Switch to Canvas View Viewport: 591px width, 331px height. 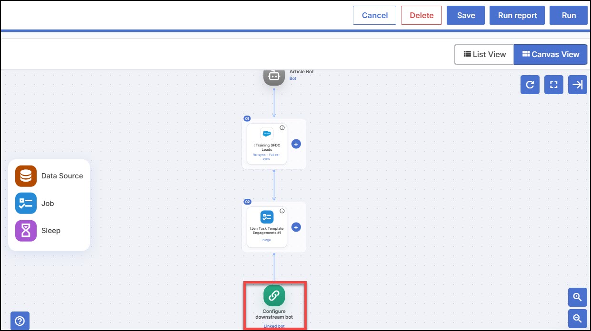click(551, 54)
